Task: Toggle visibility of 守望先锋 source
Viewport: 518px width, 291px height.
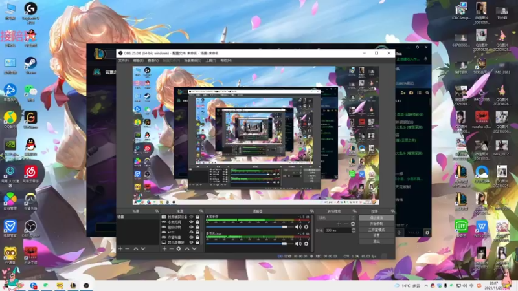Action: (x=191, y=237)
